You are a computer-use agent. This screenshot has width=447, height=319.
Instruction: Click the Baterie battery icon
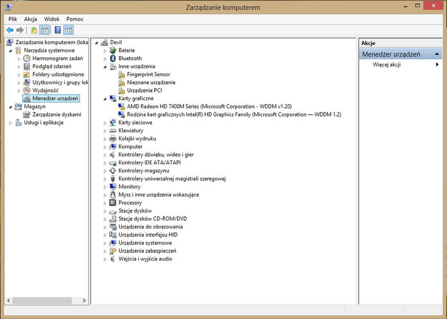point(113,50)
